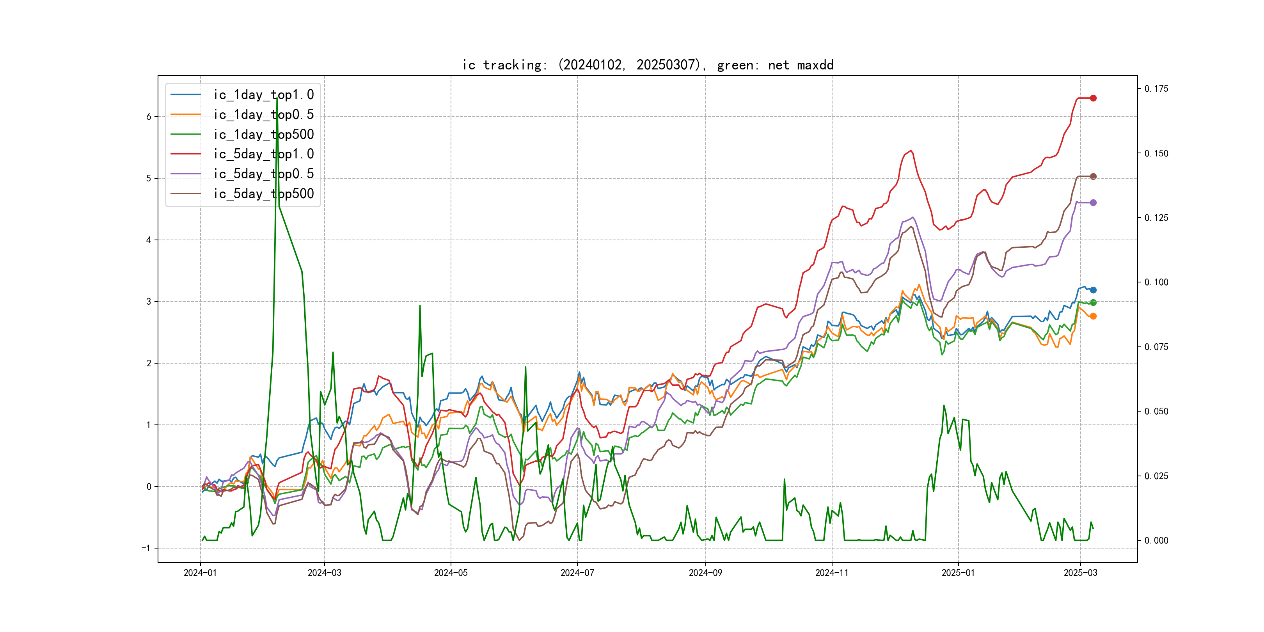Click the green endpoint dot marker
The width and height of the screenshot is (1264, 632).
click(1093, 303)
